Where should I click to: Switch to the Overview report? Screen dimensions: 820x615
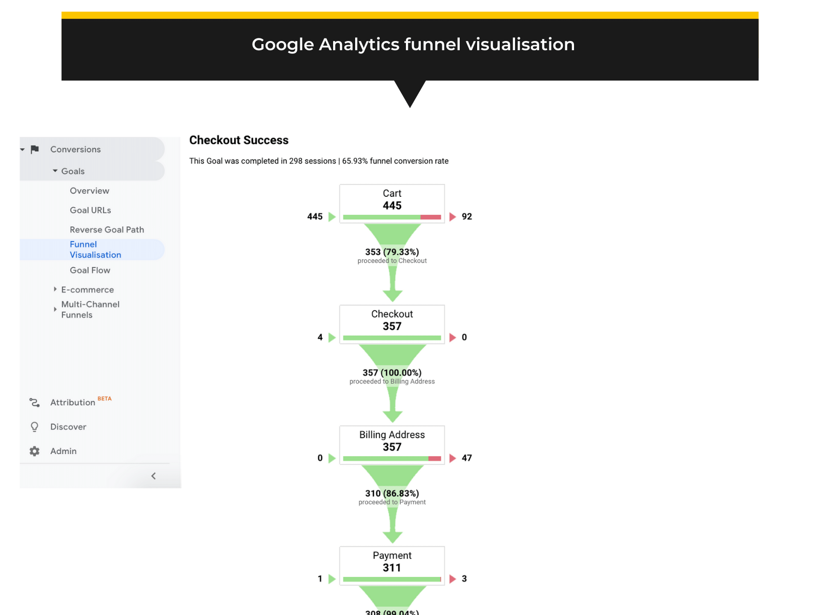90,191
